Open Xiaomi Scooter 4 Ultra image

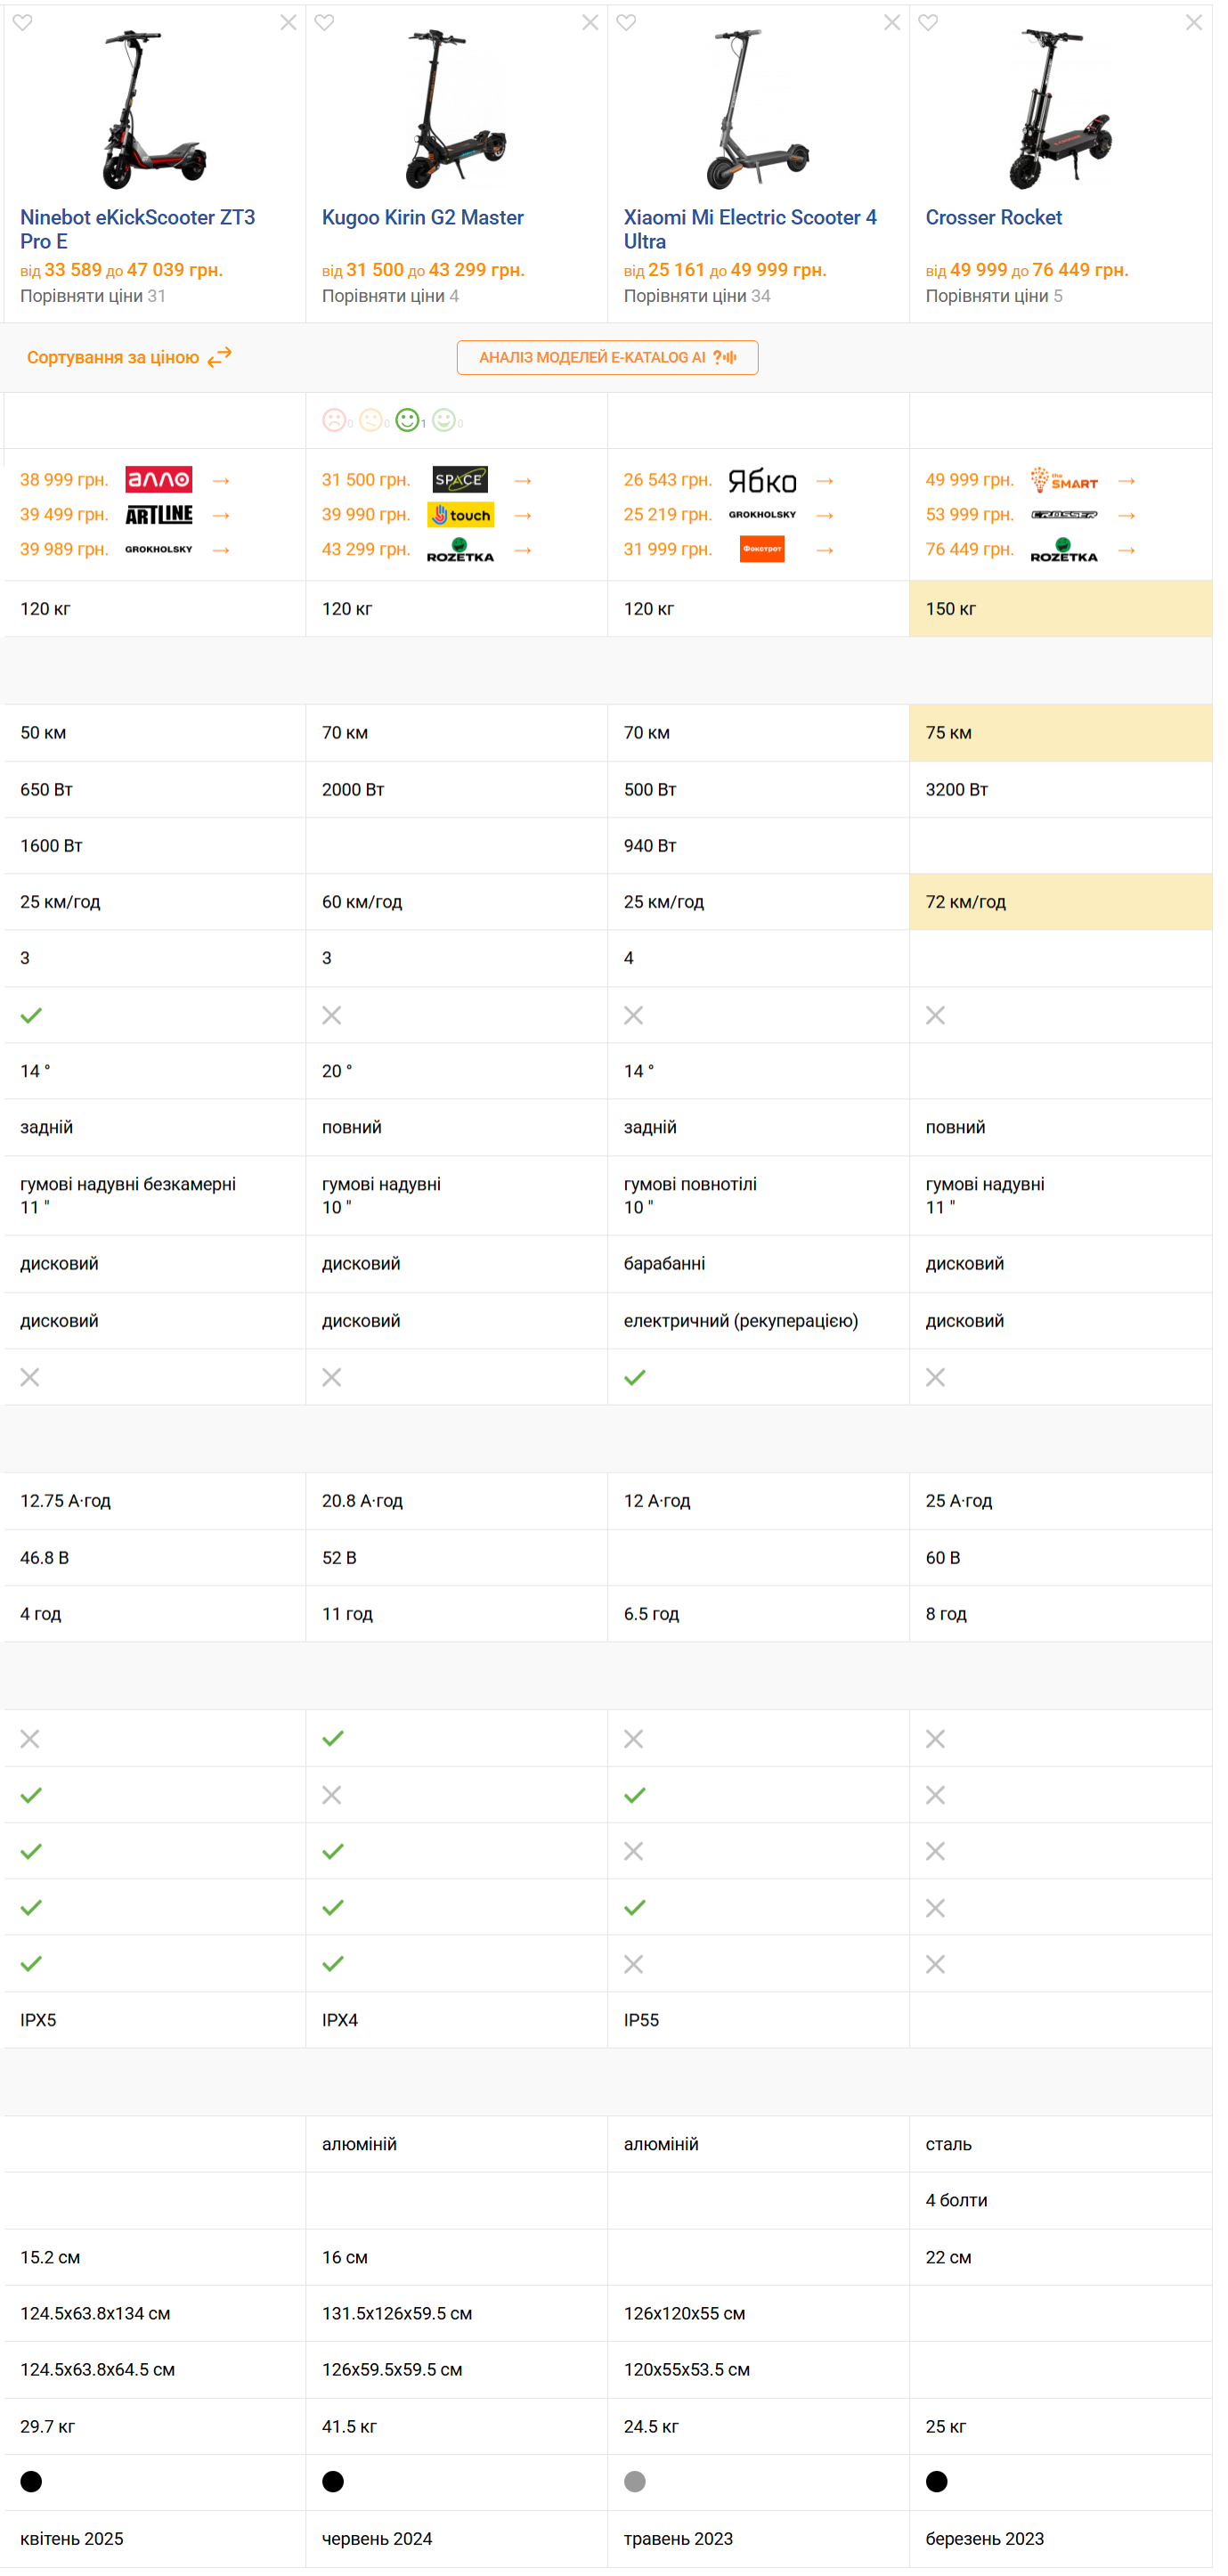coord(757,110)
